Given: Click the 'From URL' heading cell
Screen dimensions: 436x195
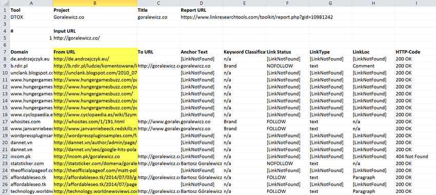Looking at the screenshot, I should 95,52.
